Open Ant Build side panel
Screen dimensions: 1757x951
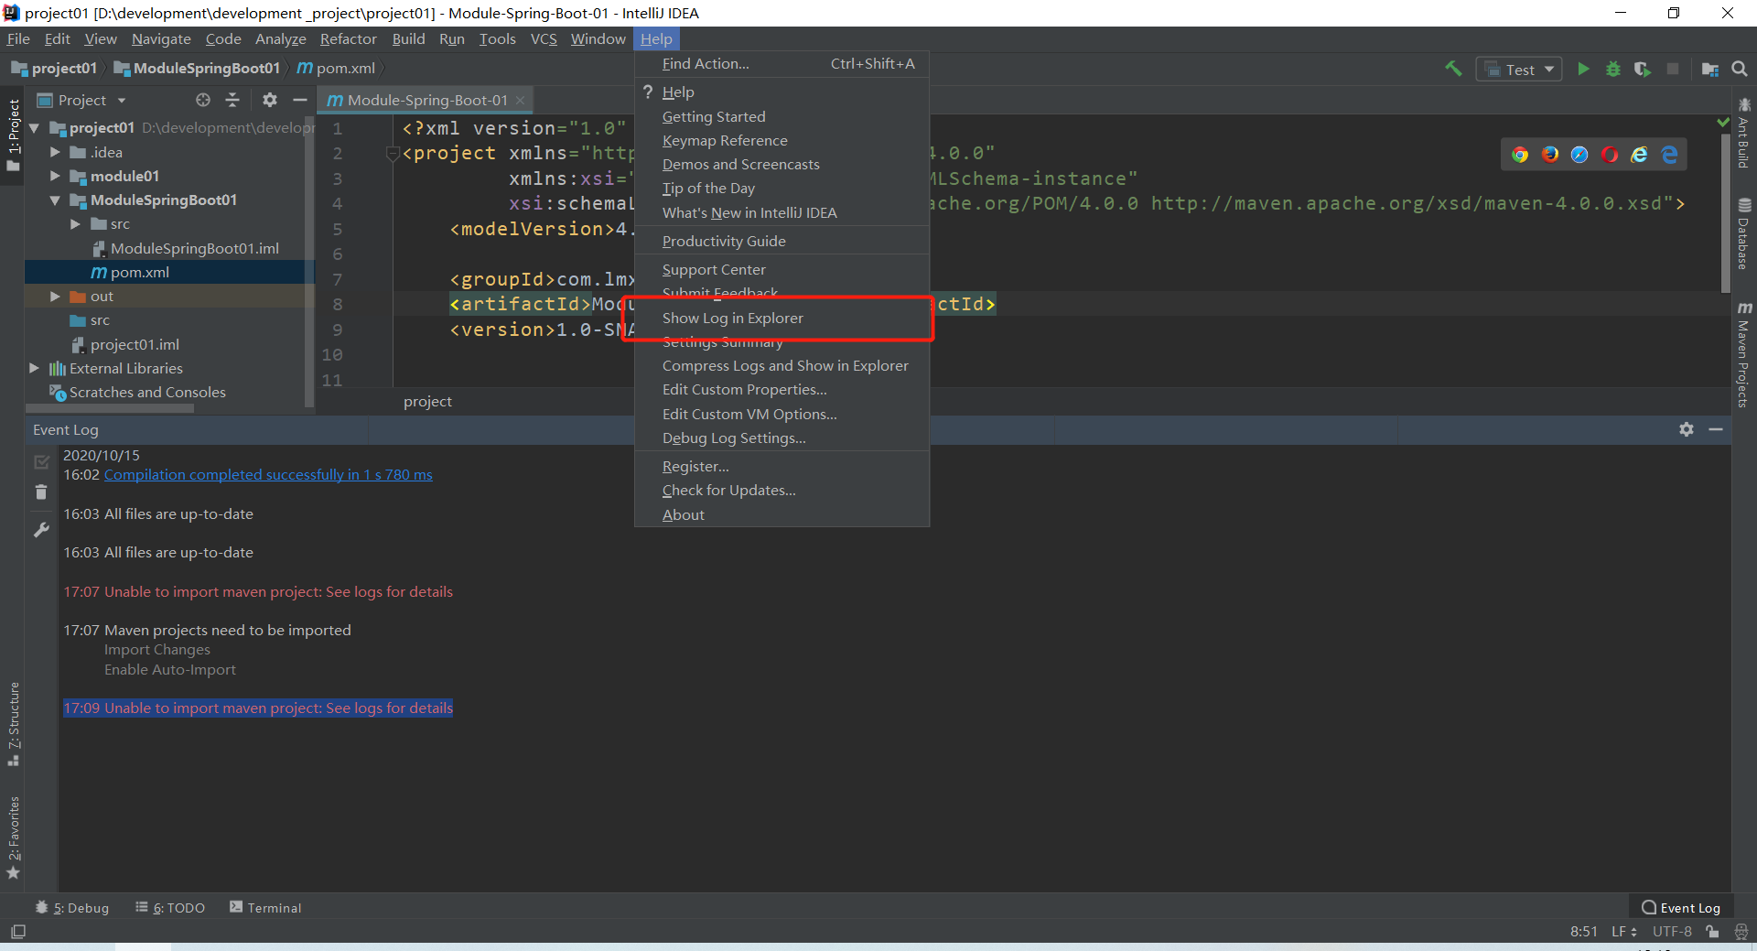coord(1744,134)
